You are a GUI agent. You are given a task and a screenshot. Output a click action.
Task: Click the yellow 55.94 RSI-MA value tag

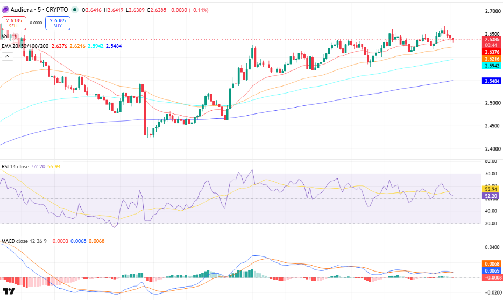(491, 189)
